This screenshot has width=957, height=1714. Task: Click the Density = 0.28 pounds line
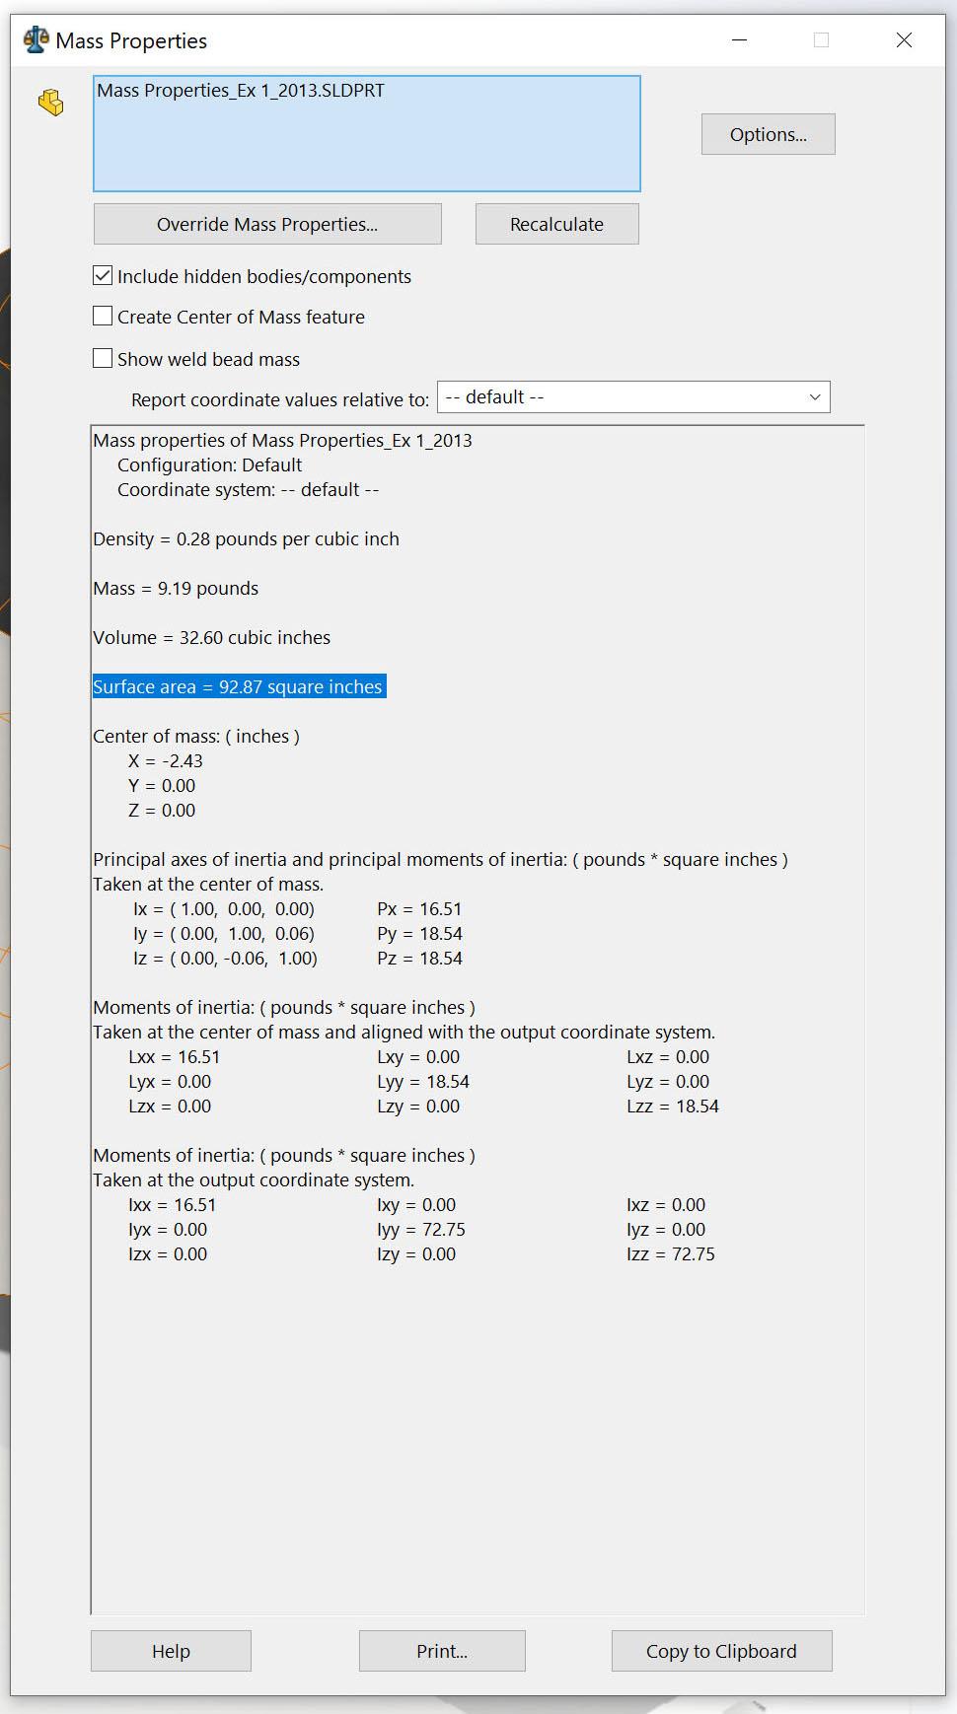click(x=246, y=539)
